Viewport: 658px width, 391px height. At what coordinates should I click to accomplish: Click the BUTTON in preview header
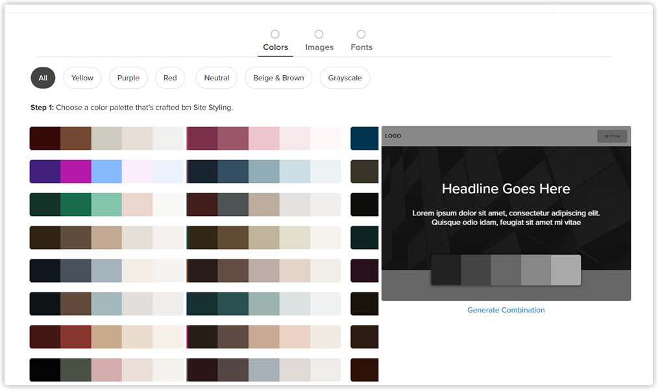pos(613,136)
